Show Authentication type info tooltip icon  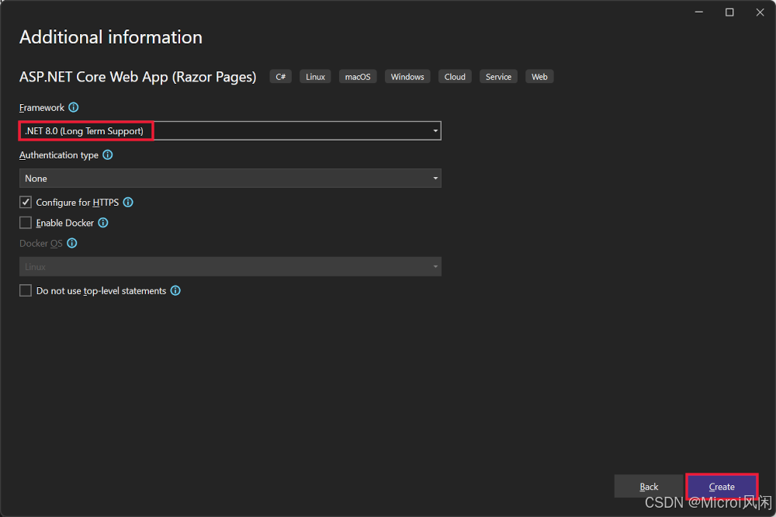pyautogui.click(x=107, y=155)
